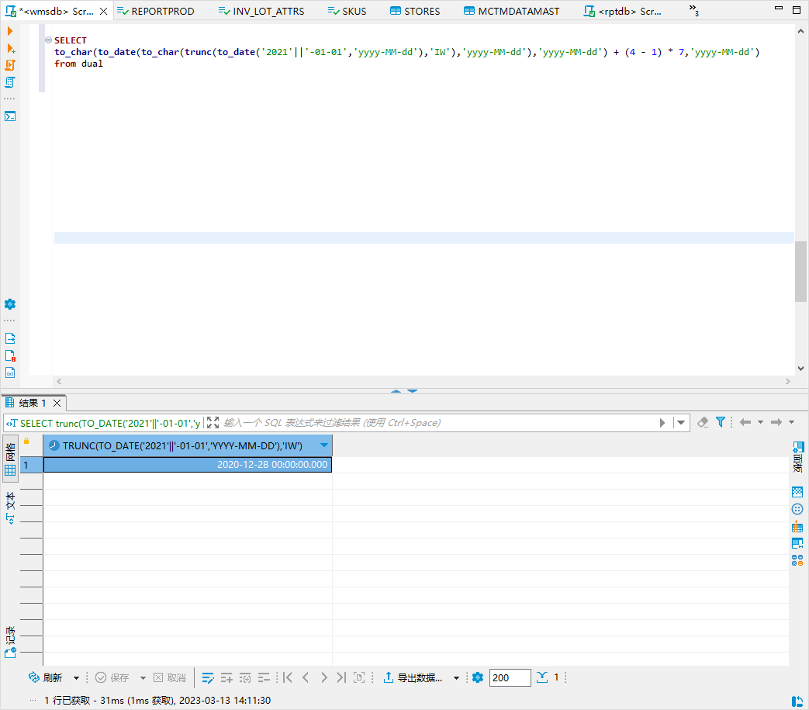This screenshot has height=710, width=809.
Task: Execute SQL in new tab icon
Action: pos(10,48)
